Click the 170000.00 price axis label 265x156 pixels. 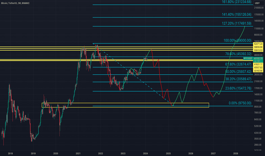[x=259, y=15]
